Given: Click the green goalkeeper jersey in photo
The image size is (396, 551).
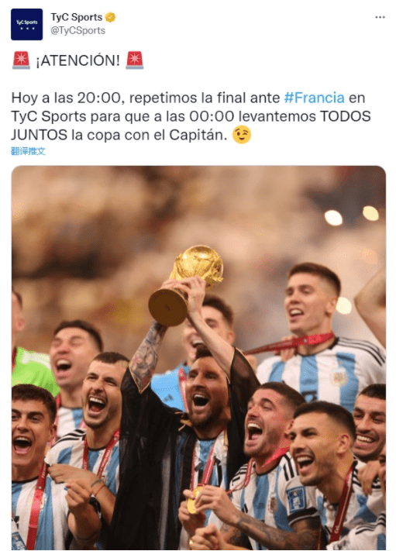Looking at the screenshot, I should [x=32, y=370].
